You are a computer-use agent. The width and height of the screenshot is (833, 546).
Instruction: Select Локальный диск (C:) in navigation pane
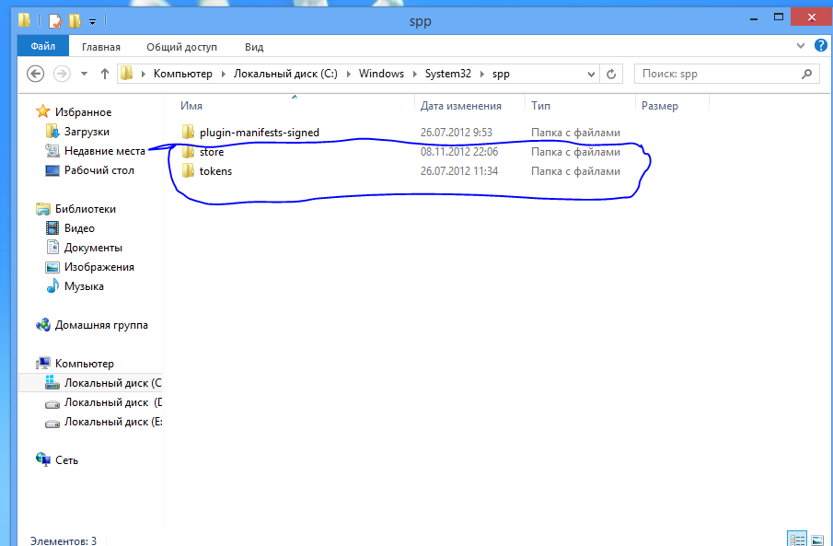[x=112, y=383]
